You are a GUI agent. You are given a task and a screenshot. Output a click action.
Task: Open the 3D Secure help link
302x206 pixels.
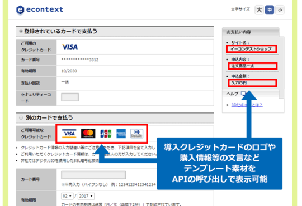[x=247, y=105]
